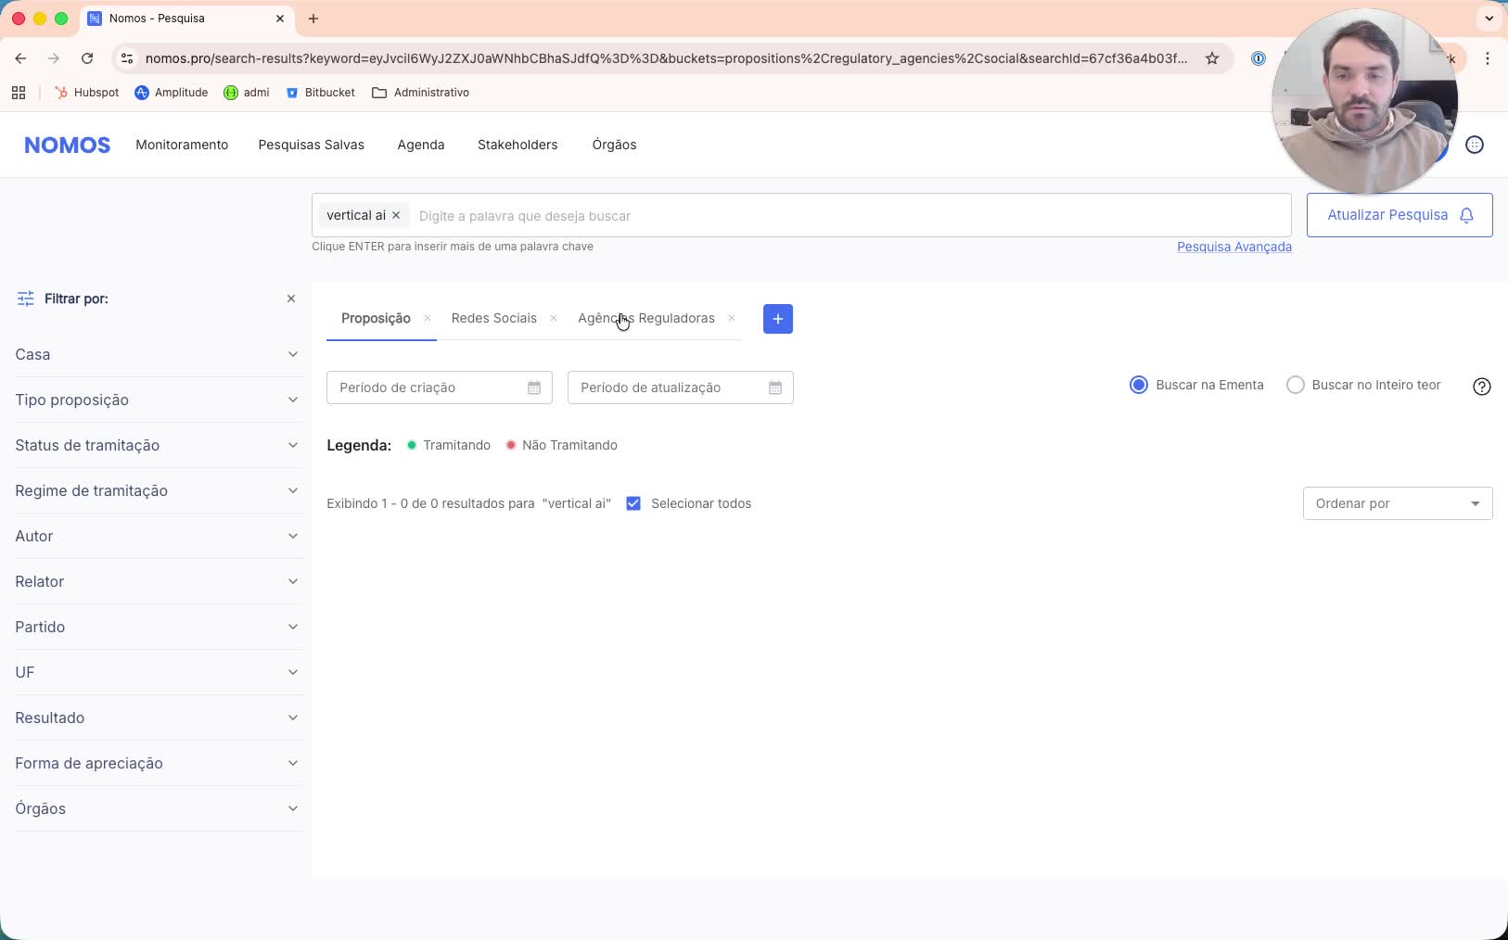The width and height of the screenshot is (1508, 940).
Task: Open a new browser tab
Action: click(313, 19)
